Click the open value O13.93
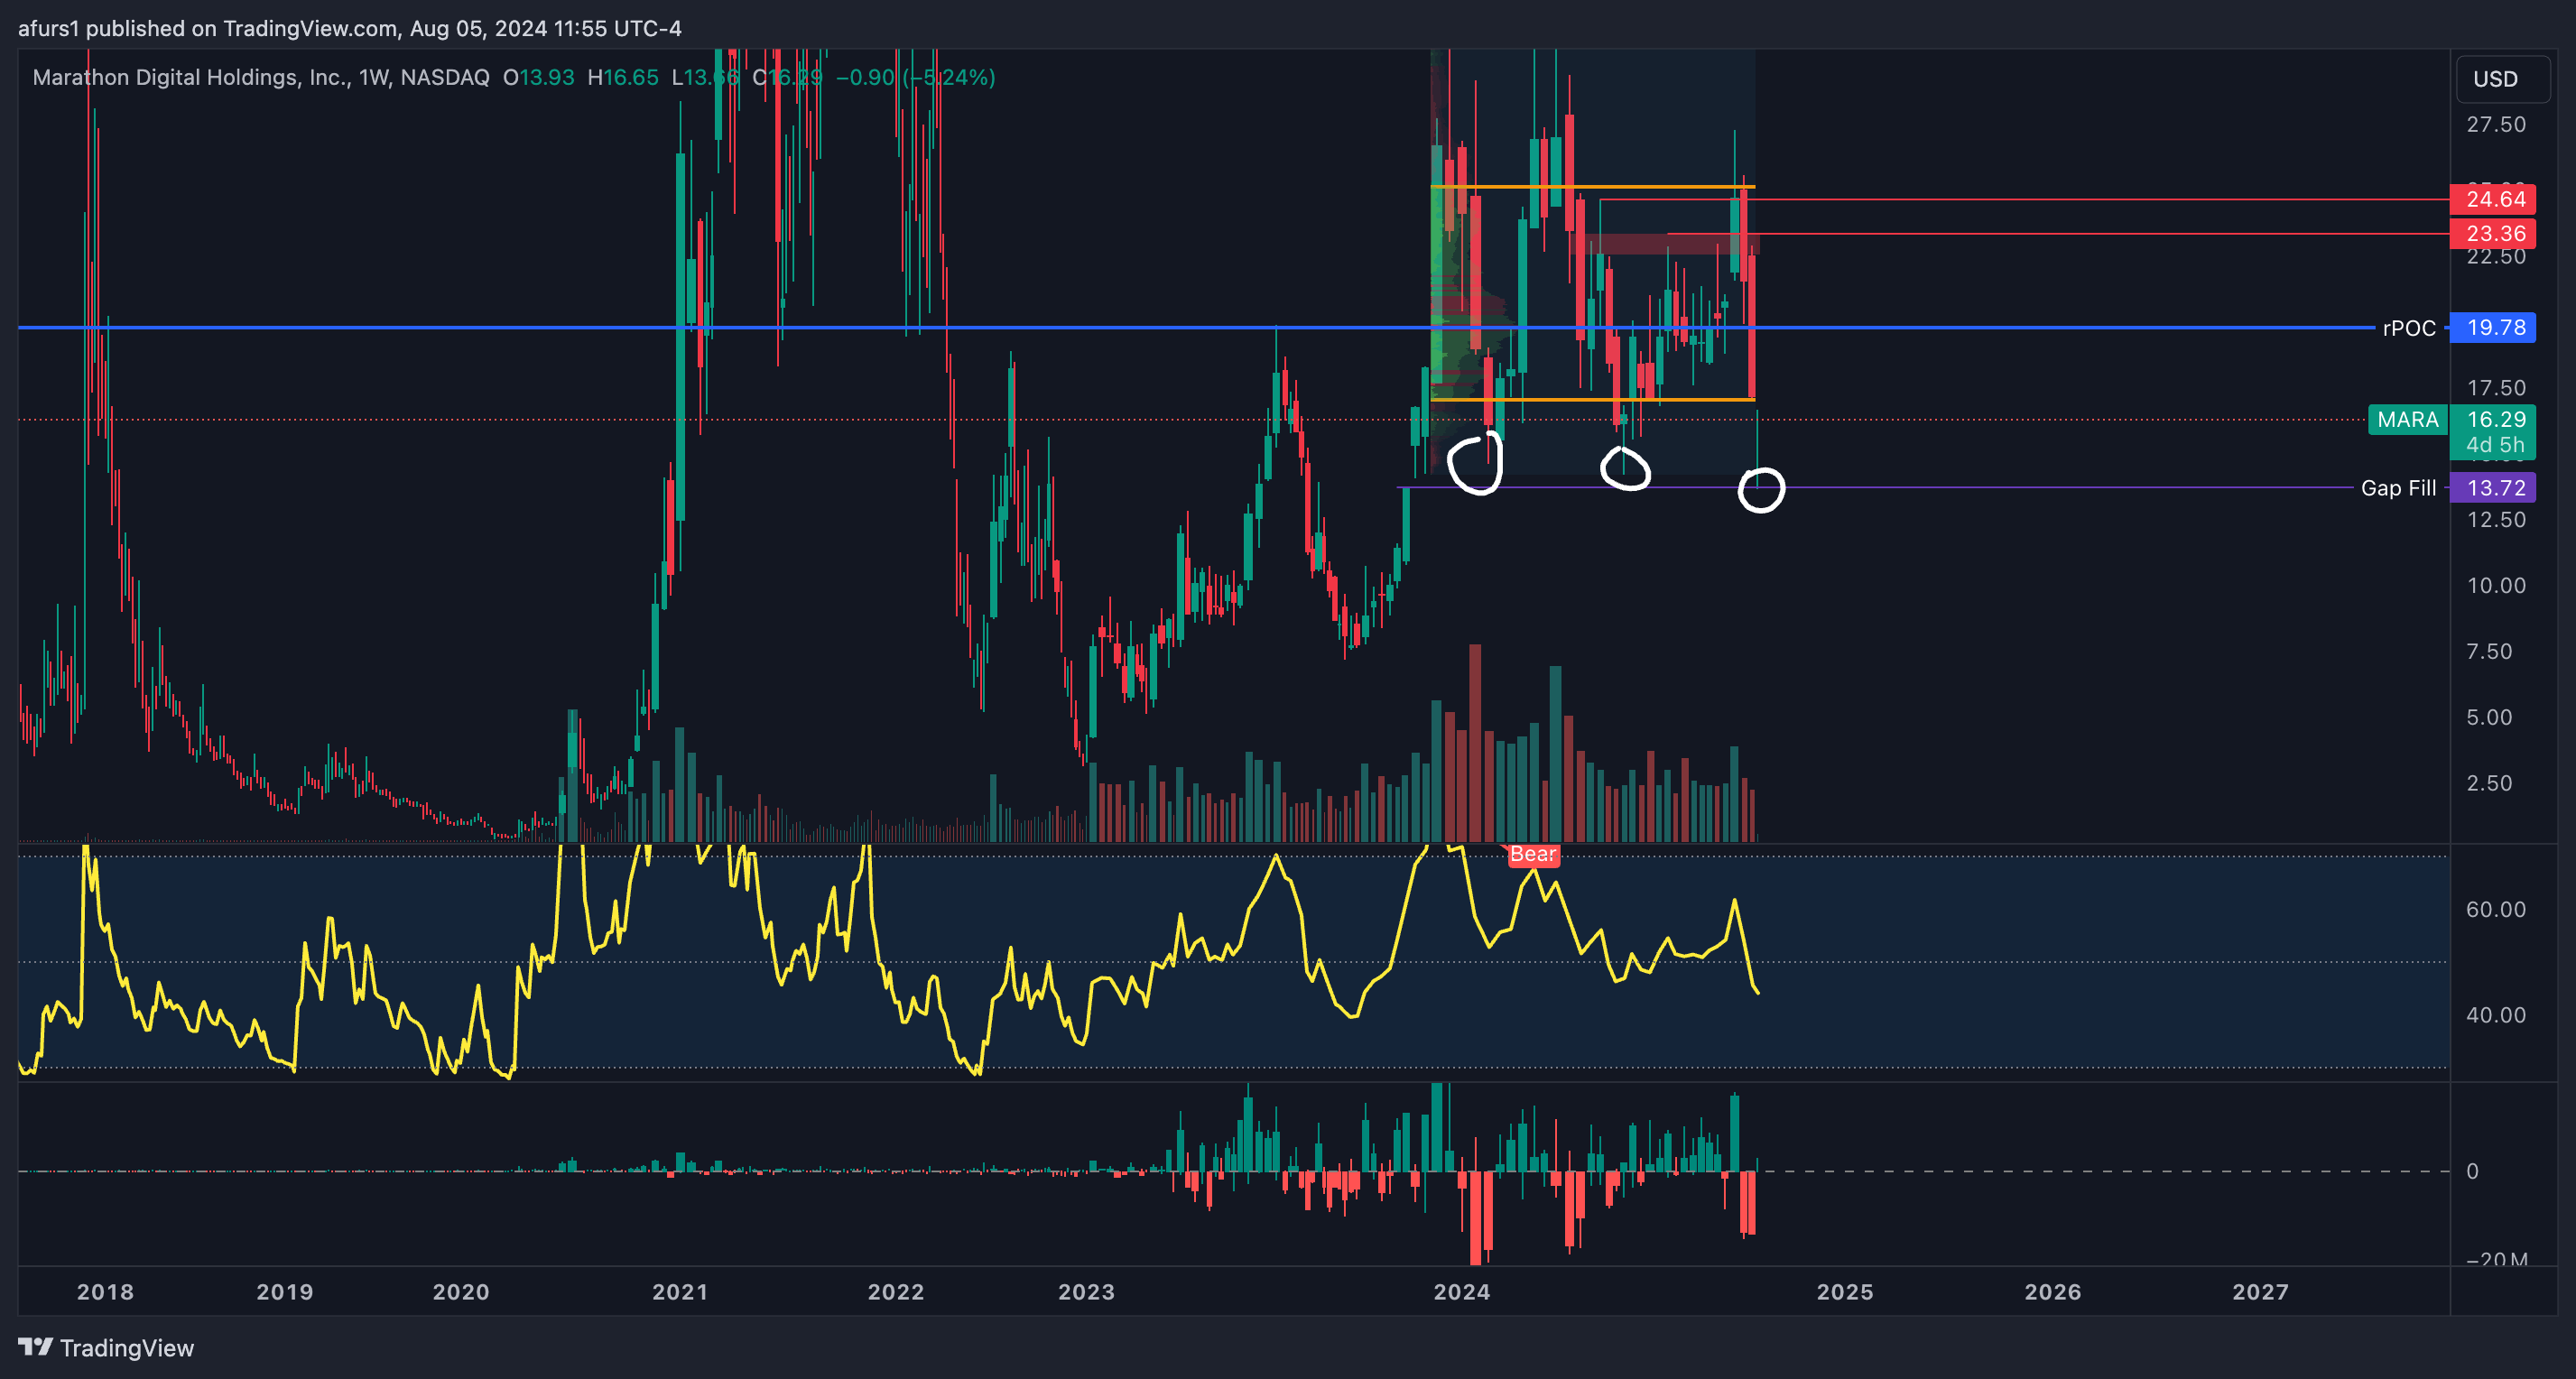The image size is (2576, 1379). coord(538,77)
